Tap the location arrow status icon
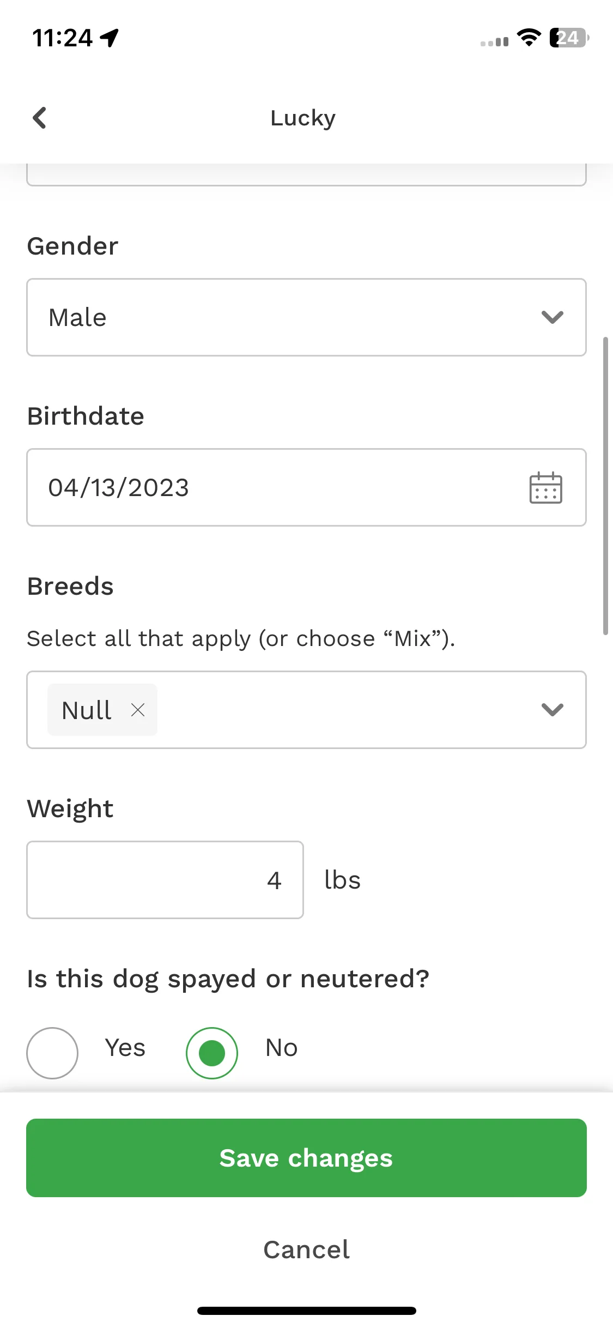This screenshot has width=613, height=1328. 110,38
